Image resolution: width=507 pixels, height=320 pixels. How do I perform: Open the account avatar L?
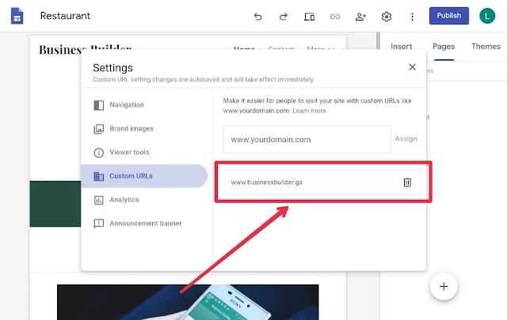pyautogui.click(x=487, y=16)
